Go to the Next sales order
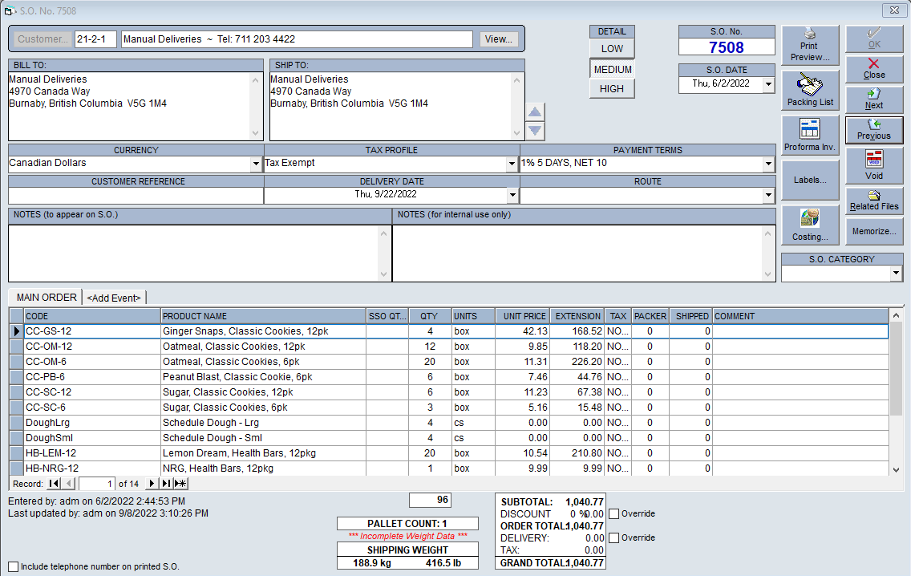This screenshot has height=576, width=911. click(x=874, y=99)
